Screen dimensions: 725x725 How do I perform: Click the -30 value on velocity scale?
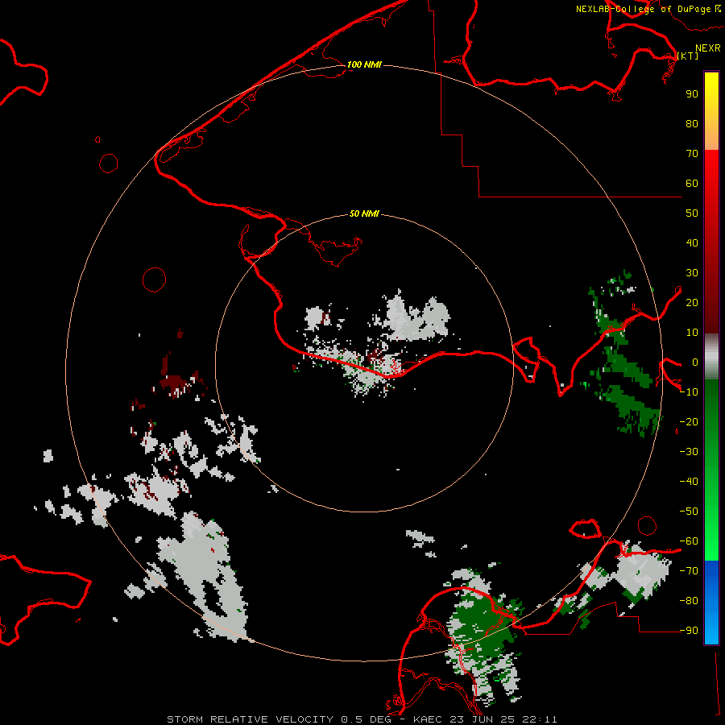click(689, 452)
